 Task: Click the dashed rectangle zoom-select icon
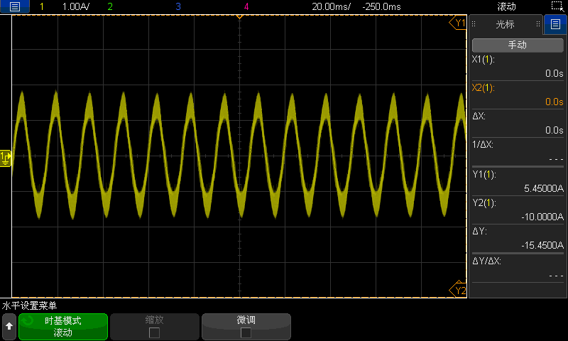[556, 6]
